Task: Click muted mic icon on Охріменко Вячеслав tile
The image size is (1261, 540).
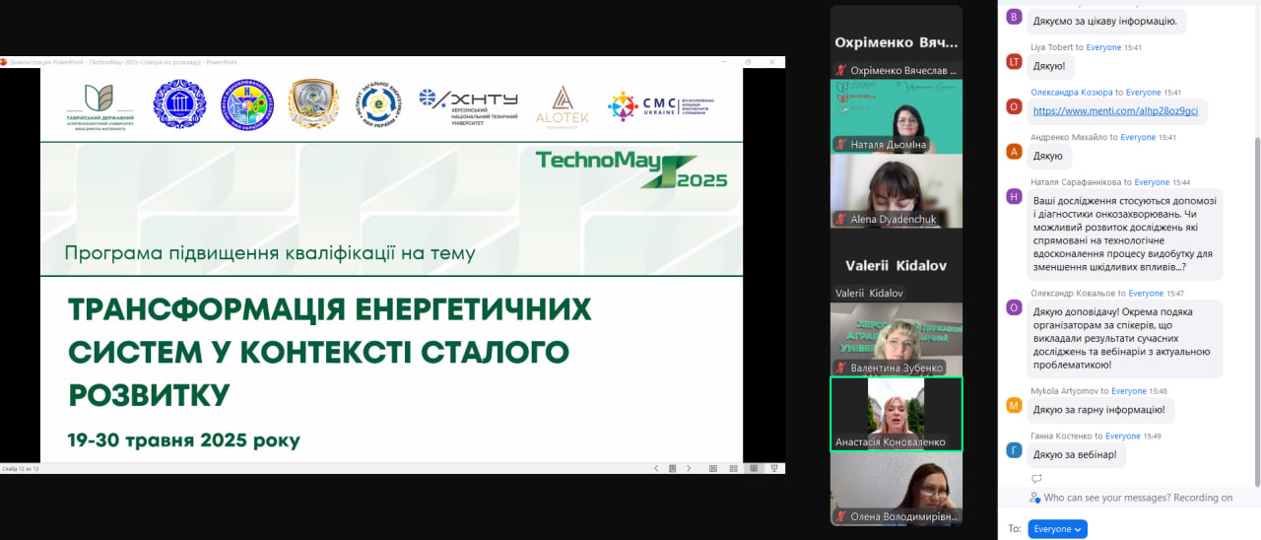Action: (841, 70)
